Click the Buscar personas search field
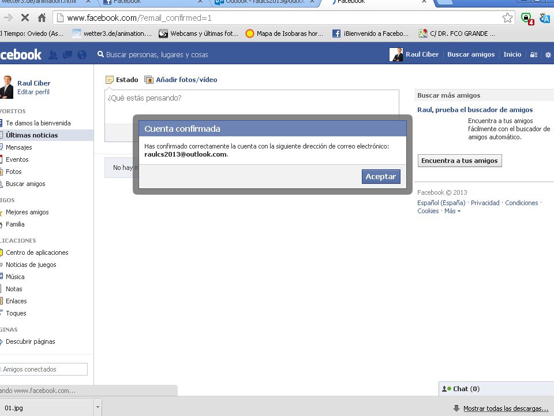Image resolution: width=554 pixels, height=416 pixels. (x=157, y=55)
